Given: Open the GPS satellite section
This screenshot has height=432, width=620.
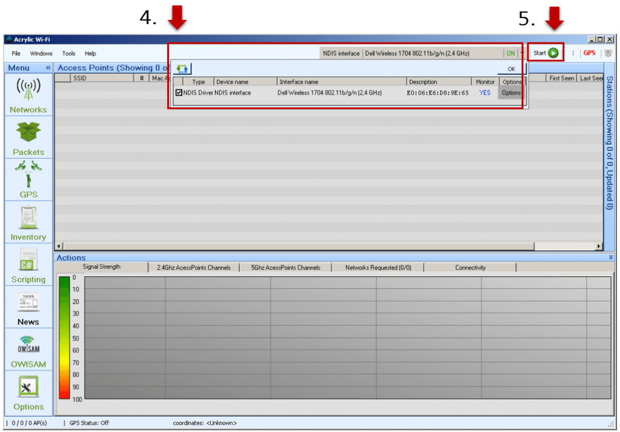Looking at the screenshot, I should click(28, 180).
